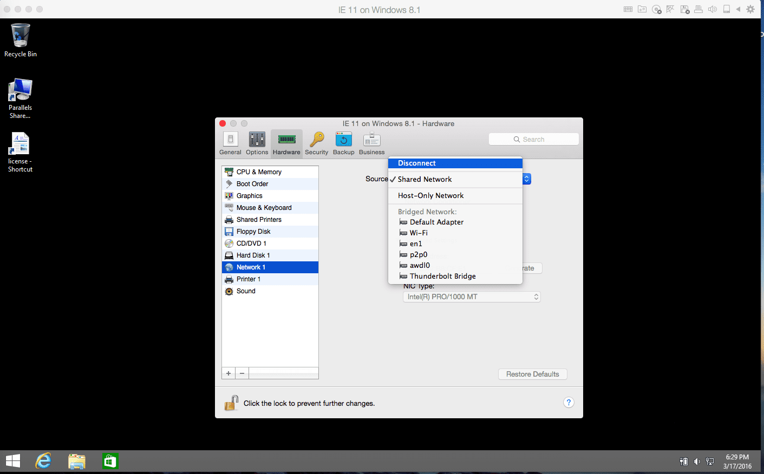Click the network icon in Windows tray

click(710, 462)
